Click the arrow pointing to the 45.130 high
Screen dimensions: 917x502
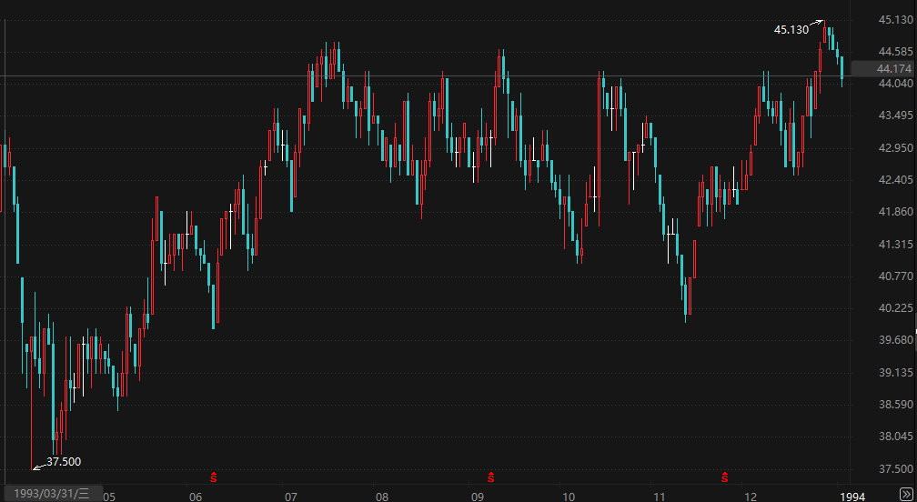point(817,24)
